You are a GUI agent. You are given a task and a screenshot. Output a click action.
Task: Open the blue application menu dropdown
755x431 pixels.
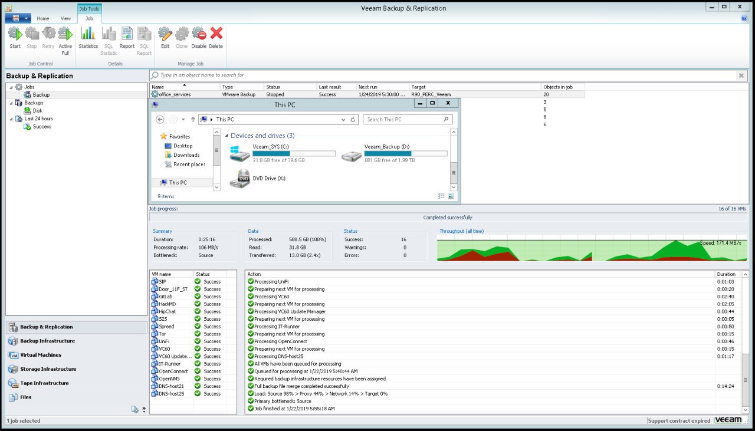(18, 18)
